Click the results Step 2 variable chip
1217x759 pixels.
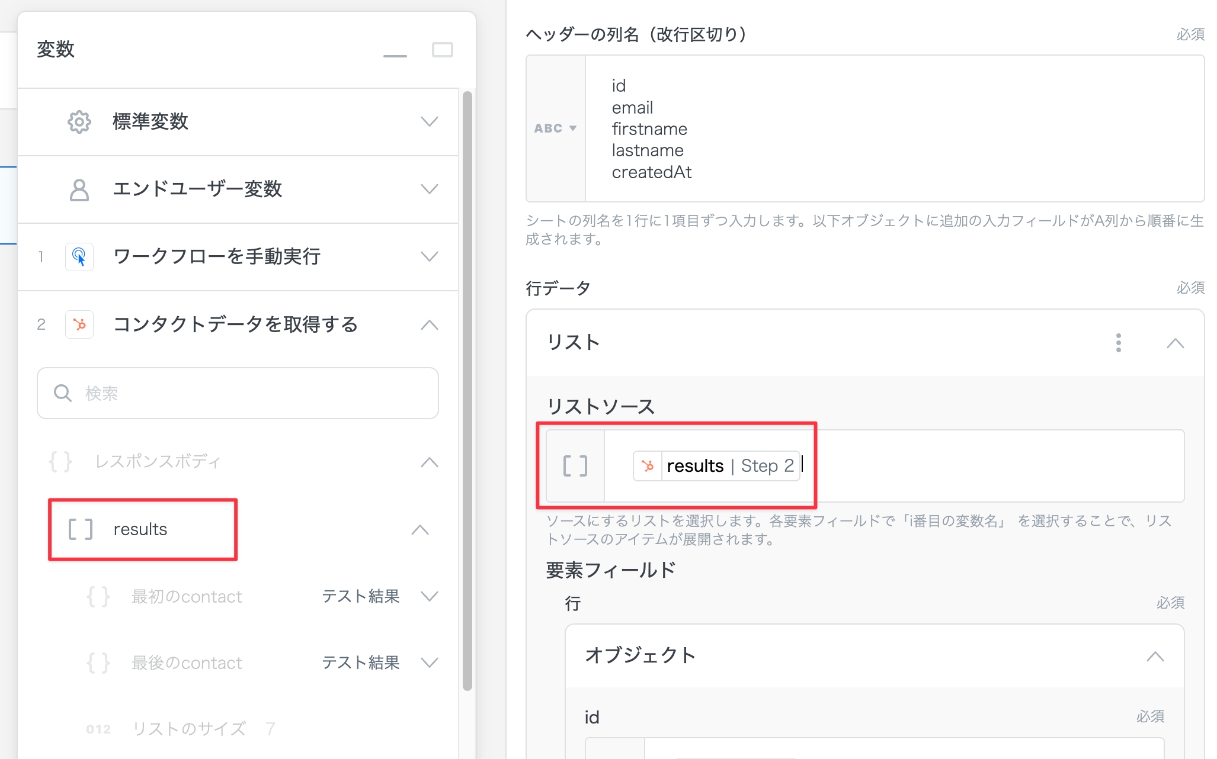pos(717,467)
